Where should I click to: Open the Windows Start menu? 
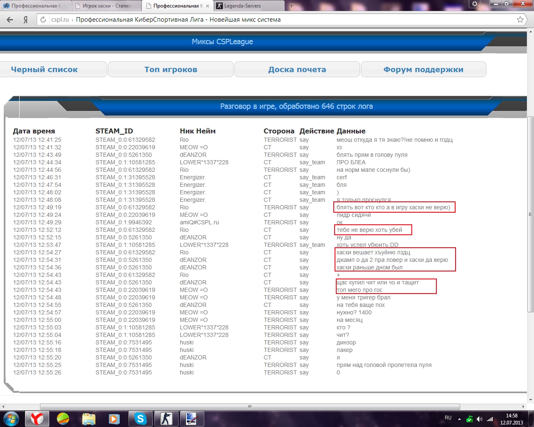11,419
